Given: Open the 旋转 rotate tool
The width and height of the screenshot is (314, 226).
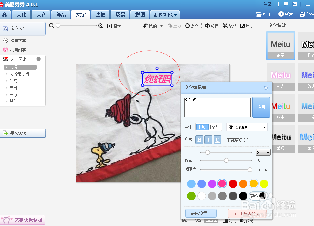Looking at the screenshot, I should [212, 26].
